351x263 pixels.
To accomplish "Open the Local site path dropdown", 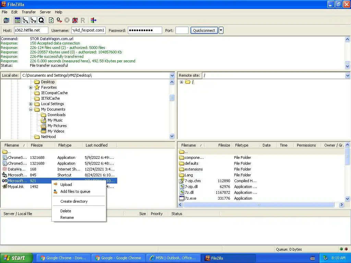I will pyautogui.click(x=172, y=75).
